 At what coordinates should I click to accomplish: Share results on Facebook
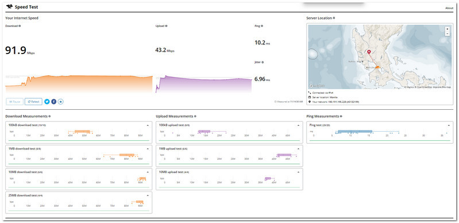pyautogui.click(x=54, y=102)
